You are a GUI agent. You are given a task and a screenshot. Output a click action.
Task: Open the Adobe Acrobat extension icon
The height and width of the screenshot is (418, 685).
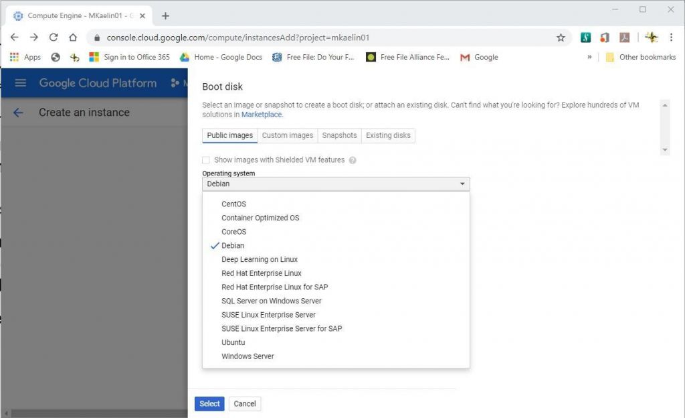(624, 38)
